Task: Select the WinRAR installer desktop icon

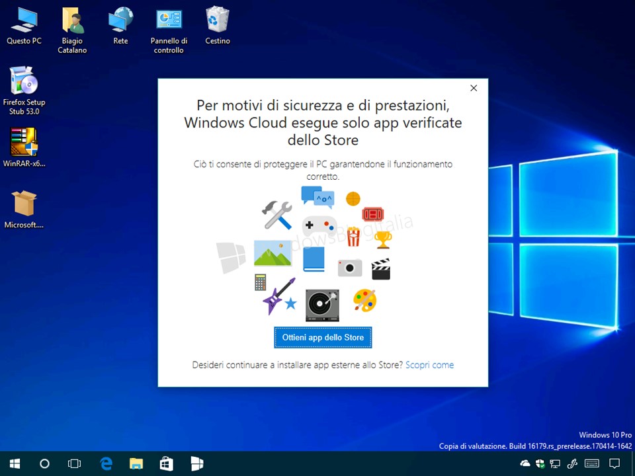Action: 24,147
